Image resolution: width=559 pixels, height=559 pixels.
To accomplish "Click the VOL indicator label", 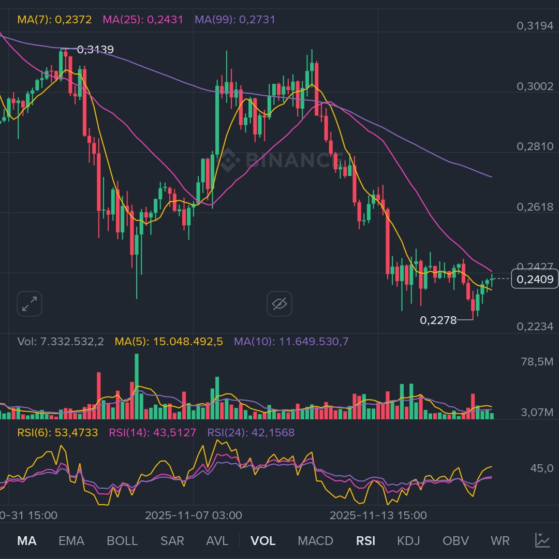I will click(x=263, y=540).
